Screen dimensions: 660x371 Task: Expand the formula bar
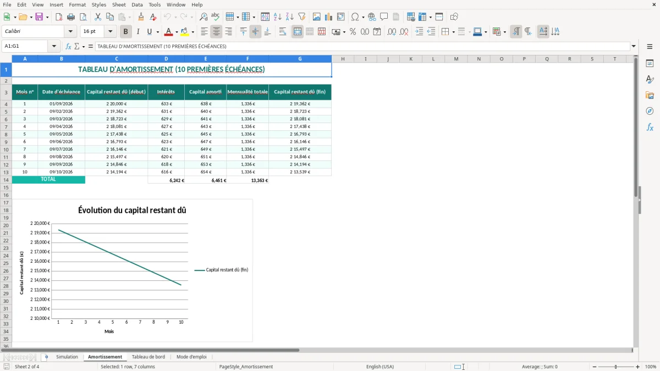[x=634, y=46]
